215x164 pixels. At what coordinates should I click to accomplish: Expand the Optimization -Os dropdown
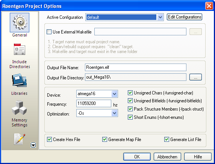coord(115,113)
